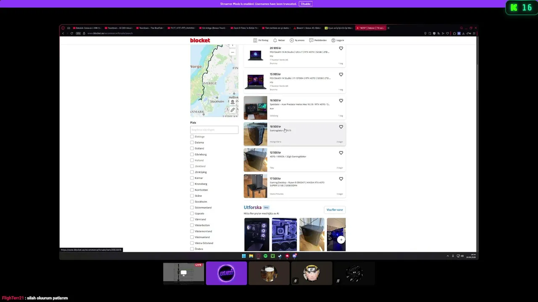Open the Acer Predator Helios Neo 16 listing
This screenshot has width=538, height=302.
300,104
